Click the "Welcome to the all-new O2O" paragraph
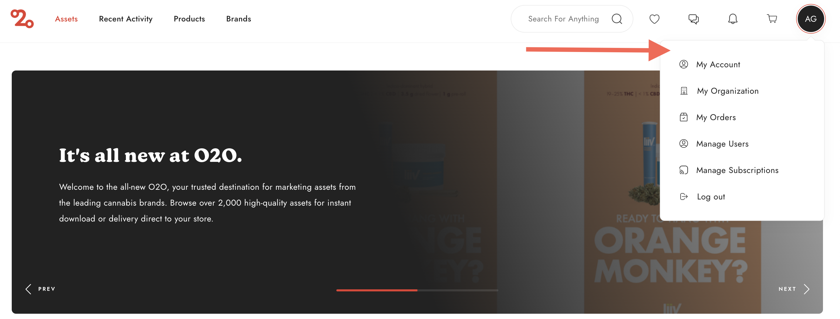This screenshot has height=319, width=840. 207,203
